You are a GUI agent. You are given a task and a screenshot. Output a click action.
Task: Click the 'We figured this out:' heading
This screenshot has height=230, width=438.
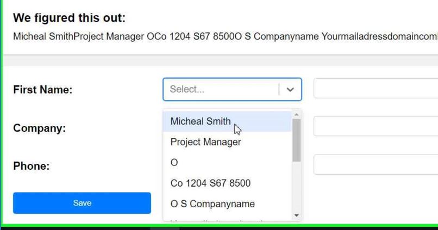point(69,18)
